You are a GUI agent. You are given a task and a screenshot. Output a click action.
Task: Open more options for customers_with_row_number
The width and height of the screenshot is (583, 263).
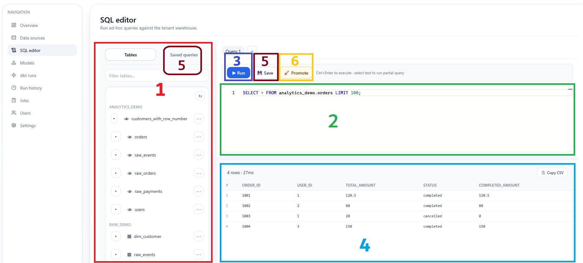point(199,119)
